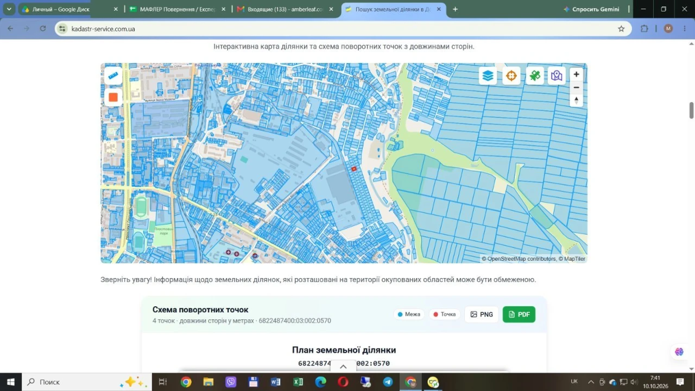Screen dimensions: 695x391
Task: Download the scheme as PDF
Action: pos(519,314)
